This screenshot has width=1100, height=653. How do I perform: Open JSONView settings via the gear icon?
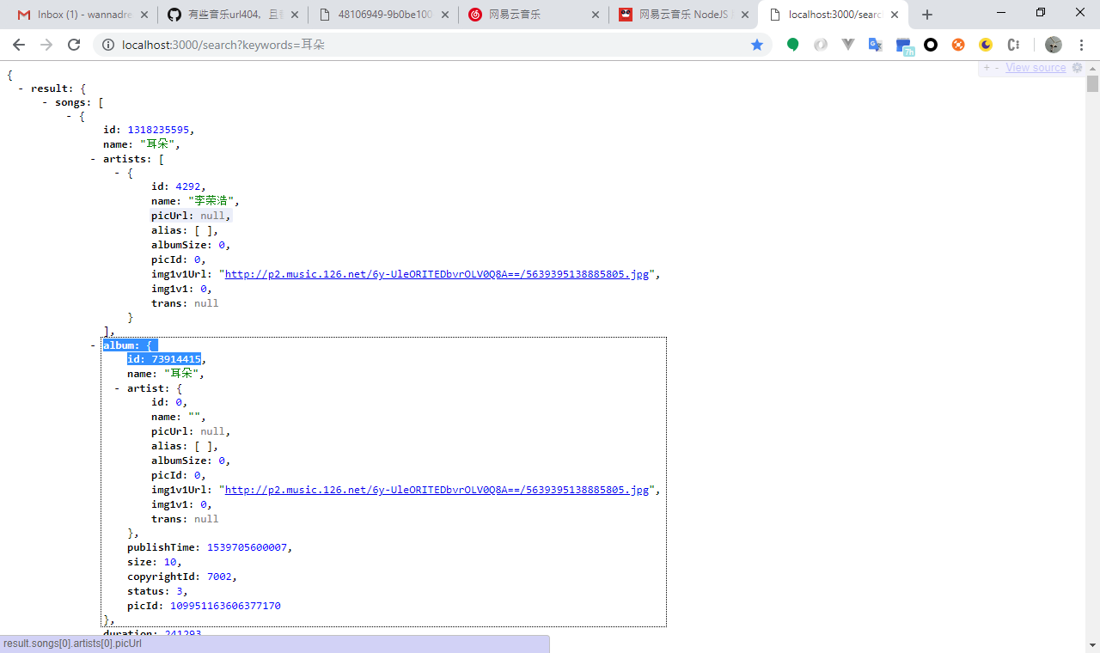1077,67
